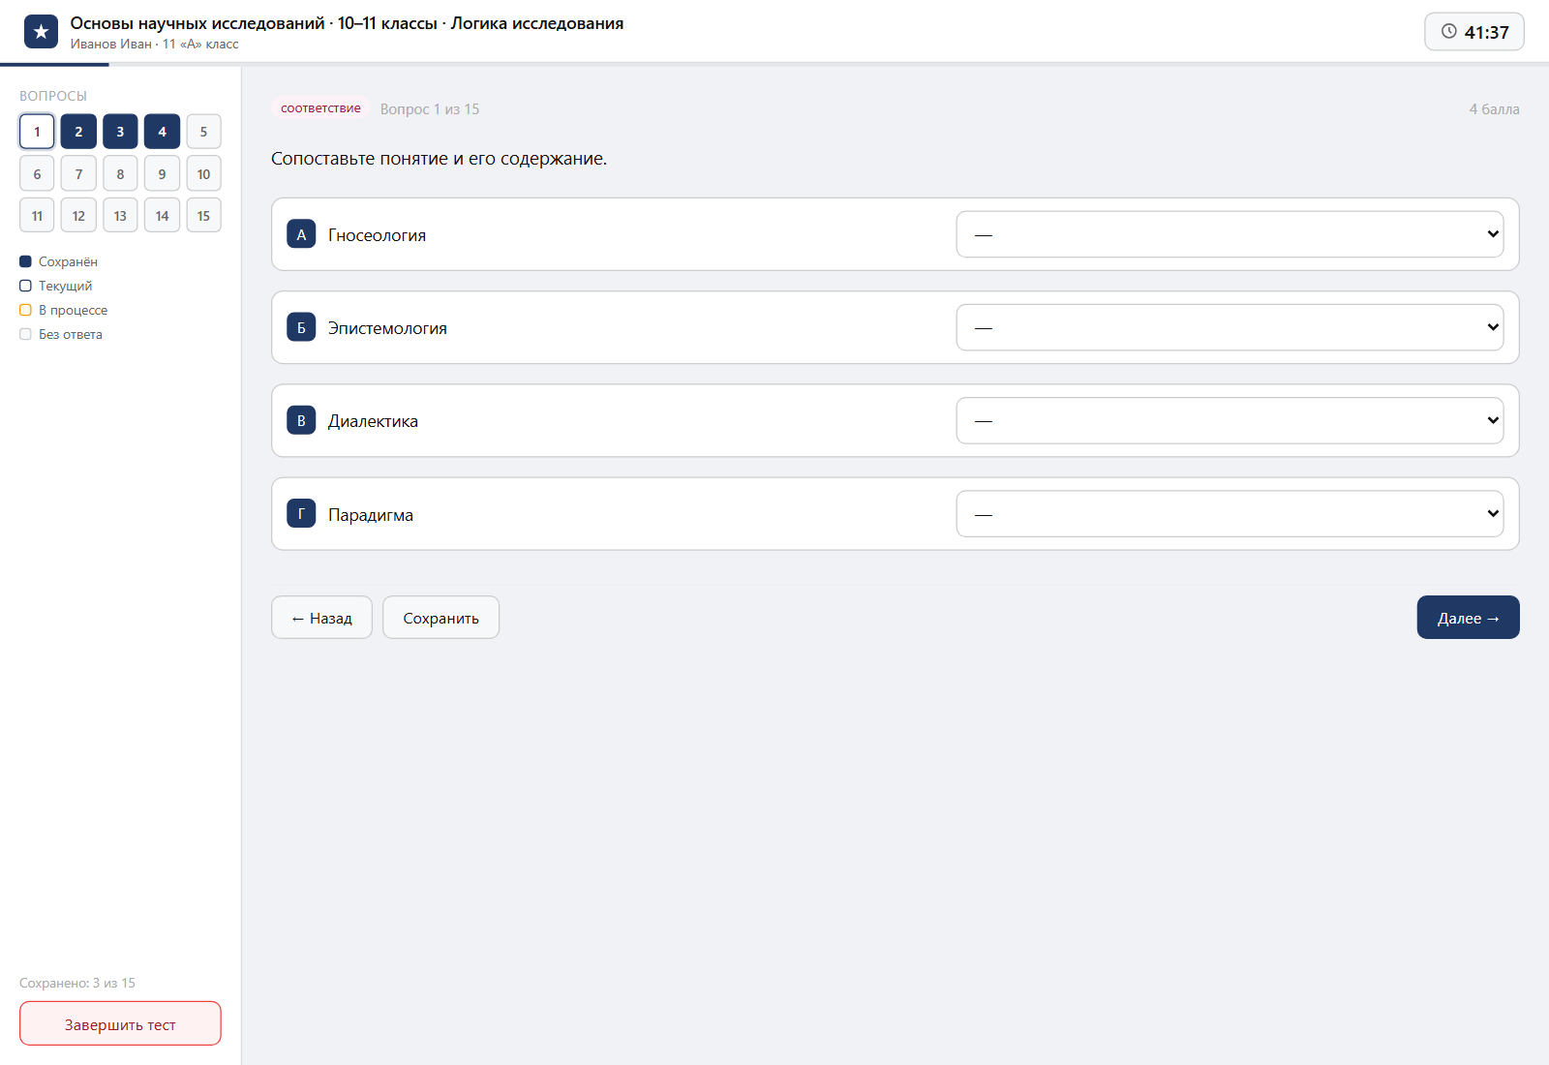Jump to question 6
The width and height of the screenshot is (1549, 1065).
(x=37, y=173)
